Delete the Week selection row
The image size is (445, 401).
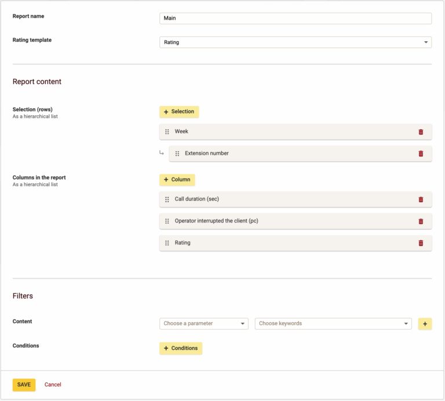click(421, 132)
